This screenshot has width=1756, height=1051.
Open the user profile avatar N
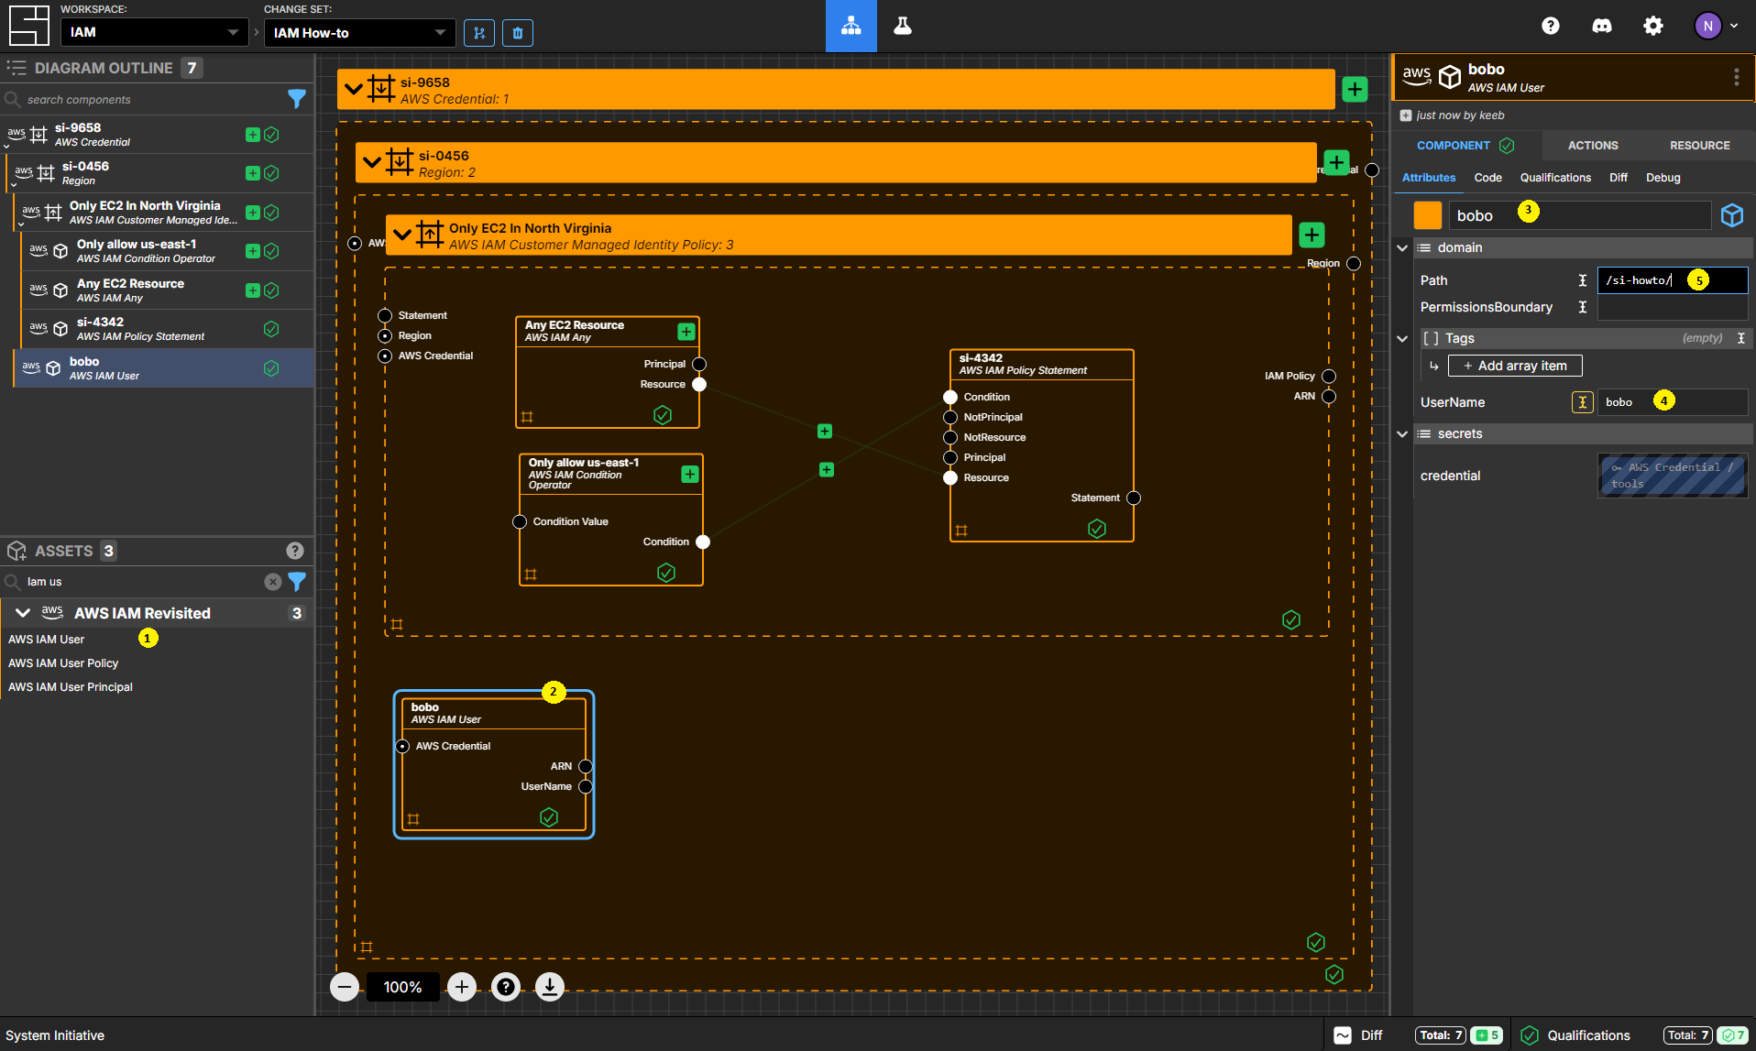1707,26
